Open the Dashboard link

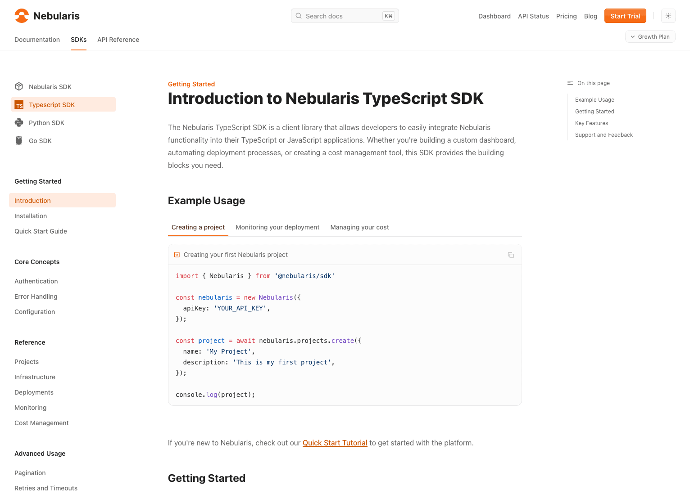(x=495, y=16)
